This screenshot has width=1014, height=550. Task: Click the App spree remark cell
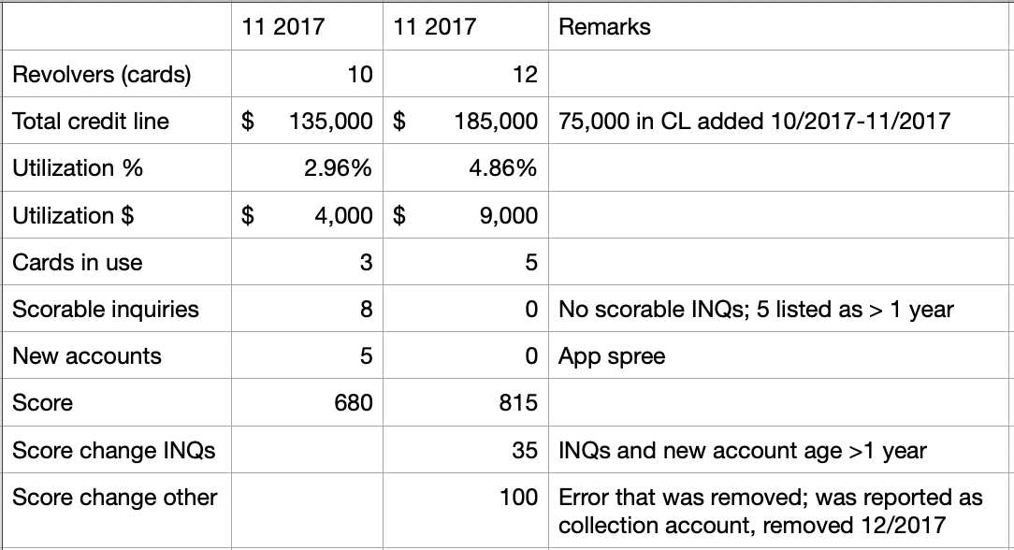pos(612,356)
